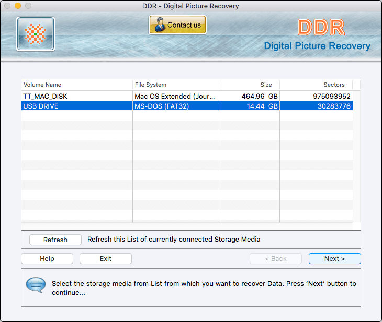Screen dimensions: 382x322
Task: Sort by the Volume Name column header
Action: [77, 85]
